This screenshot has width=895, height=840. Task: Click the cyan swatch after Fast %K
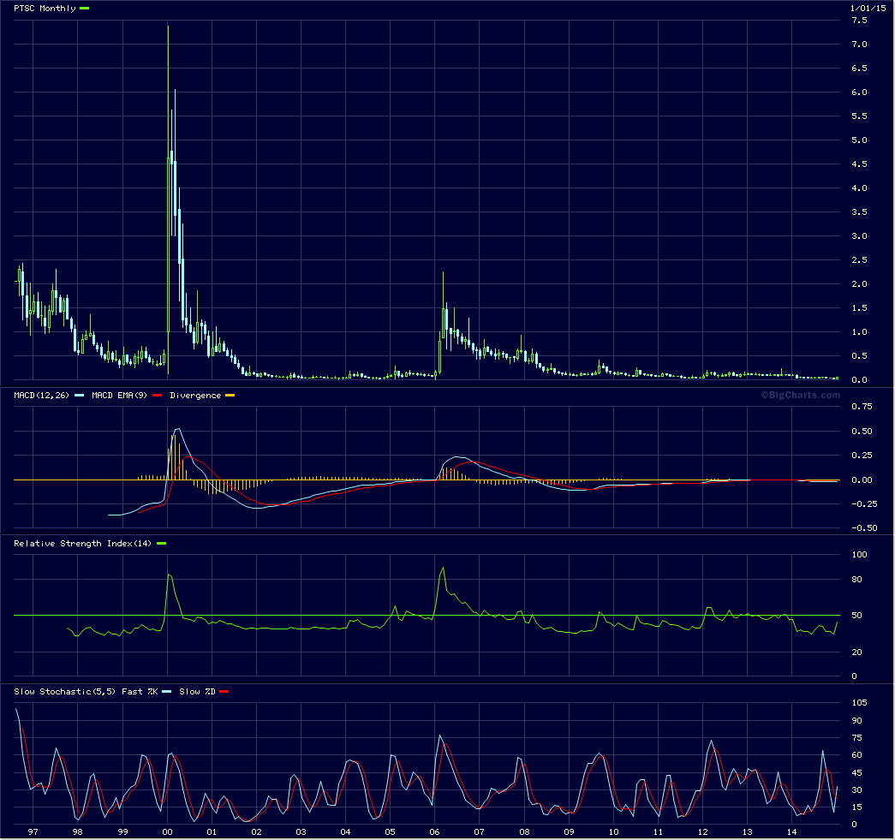167,691
